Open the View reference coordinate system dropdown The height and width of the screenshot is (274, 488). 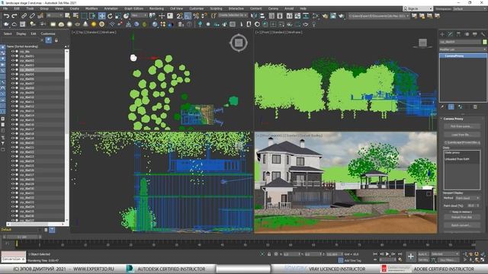139,15
